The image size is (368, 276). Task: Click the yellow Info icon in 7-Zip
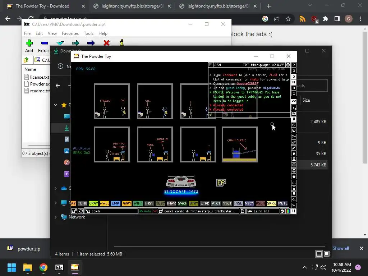(x=121, y=43)
